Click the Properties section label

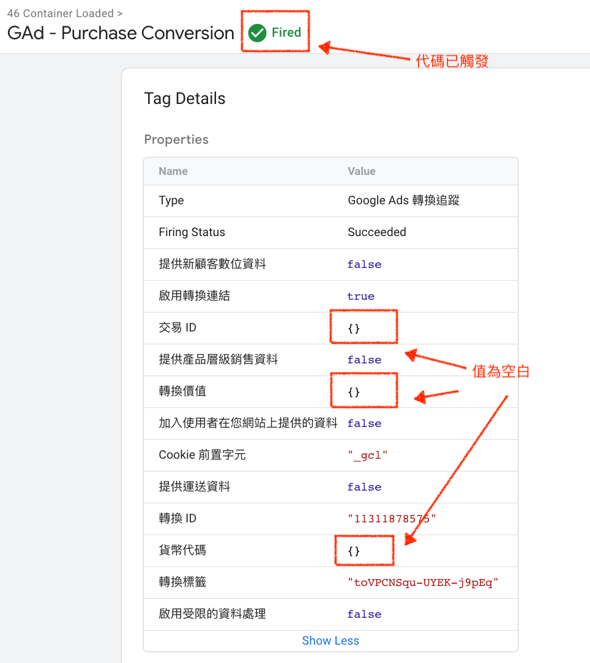pos(176,139)
